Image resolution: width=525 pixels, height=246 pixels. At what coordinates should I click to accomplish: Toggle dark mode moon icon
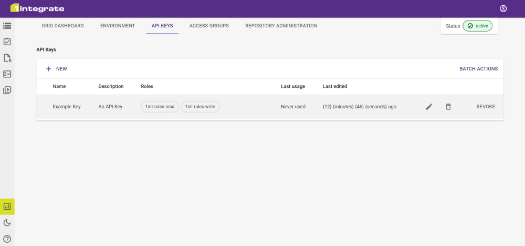[7, 222]
